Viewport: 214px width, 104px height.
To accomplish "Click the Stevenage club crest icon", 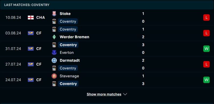I will point(54,76).
